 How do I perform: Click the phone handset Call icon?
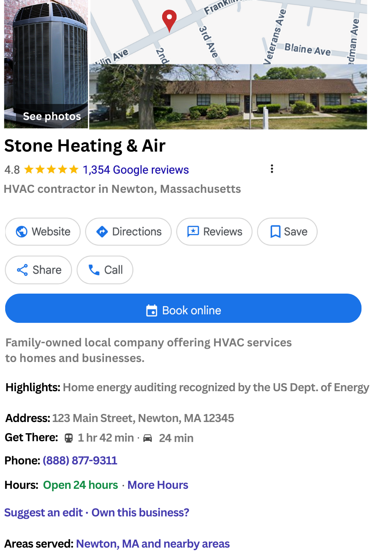click(x=94, y=270)
